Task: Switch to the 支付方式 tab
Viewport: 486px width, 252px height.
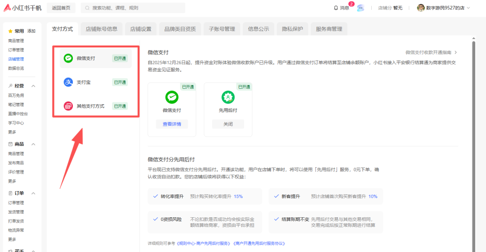Action: [x=63, y=29]
